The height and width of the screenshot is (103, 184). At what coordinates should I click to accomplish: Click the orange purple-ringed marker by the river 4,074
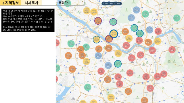tap(109, 39)
